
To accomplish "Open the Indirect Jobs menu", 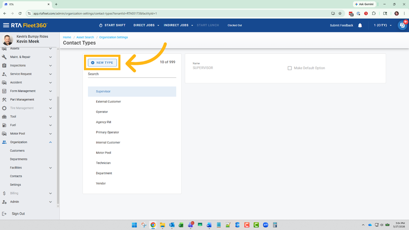I will [178, 25].
